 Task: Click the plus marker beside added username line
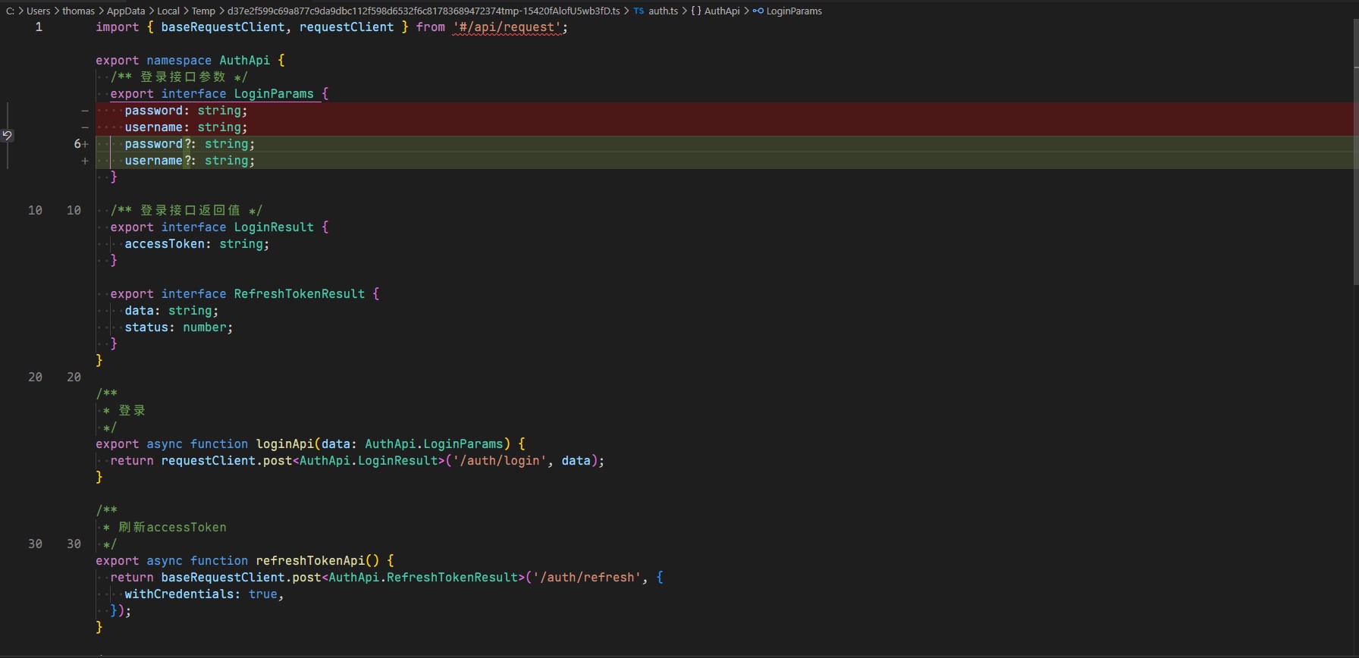[85, 161]
